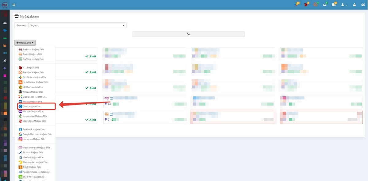The image size is (368, 181).
Task: Open the ladybug N11 notifications icon
Action: click(306, 5)
